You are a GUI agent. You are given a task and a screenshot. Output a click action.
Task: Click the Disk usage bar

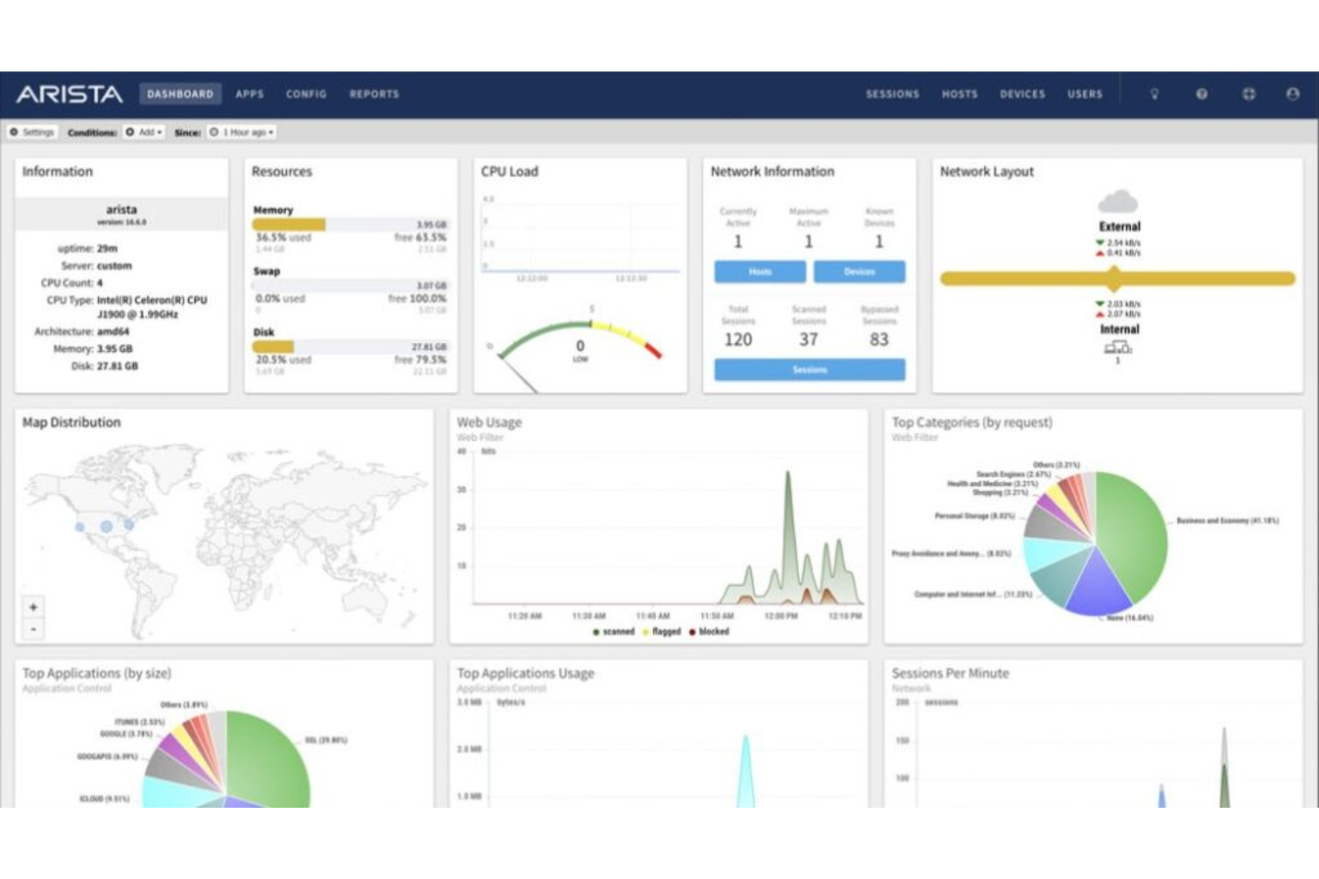coord(350,346)
